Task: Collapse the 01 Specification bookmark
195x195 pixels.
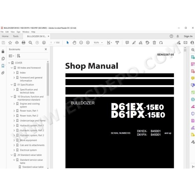Action: click(12, 85)
